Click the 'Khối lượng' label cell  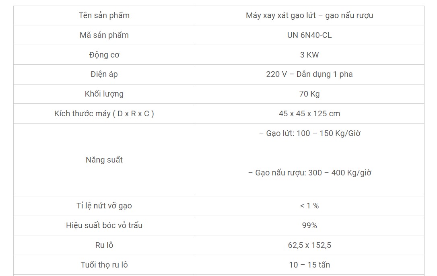104,94
